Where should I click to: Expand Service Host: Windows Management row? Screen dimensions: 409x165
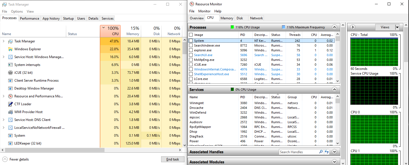click(x=4, y=57)
